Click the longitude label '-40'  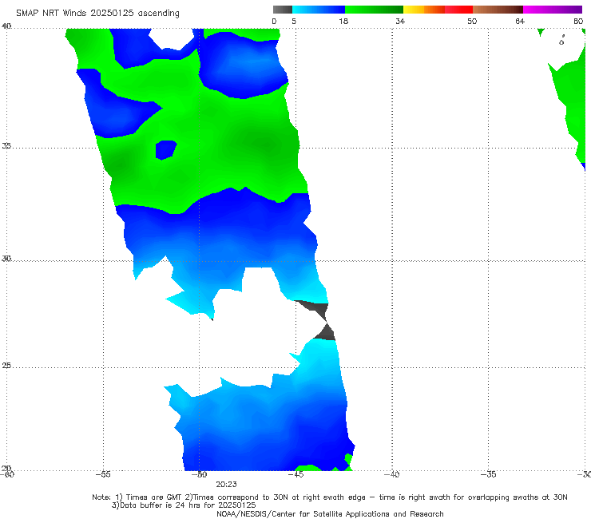(391, 474)
